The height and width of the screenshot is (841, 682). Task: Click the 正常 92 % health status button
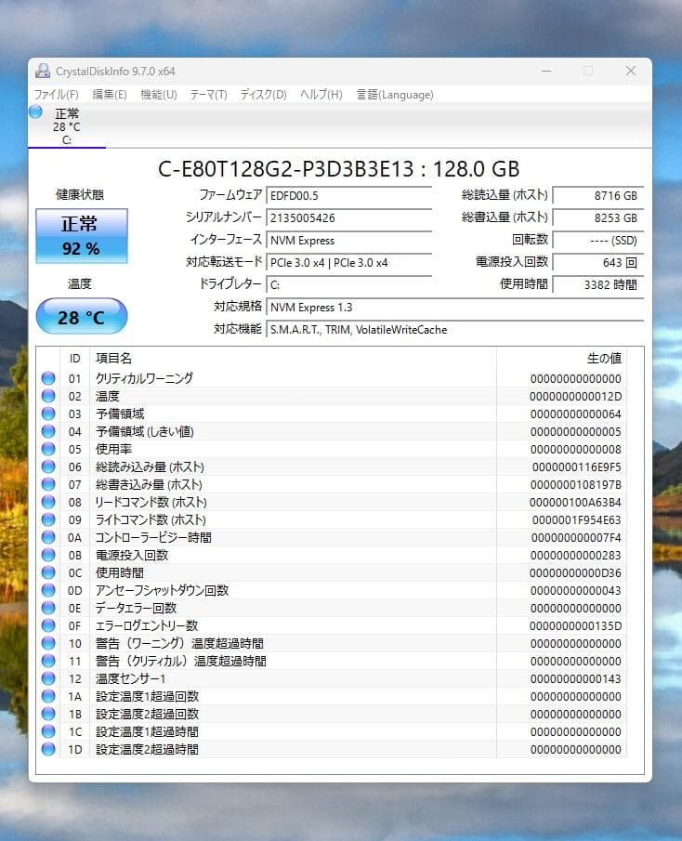[82, 236]
